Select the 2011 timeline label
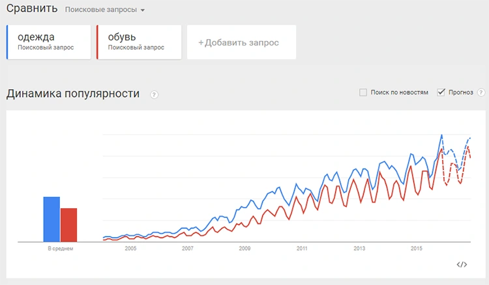Image resolution: width=489 pixels, height=285 pixels. (302, 249)
